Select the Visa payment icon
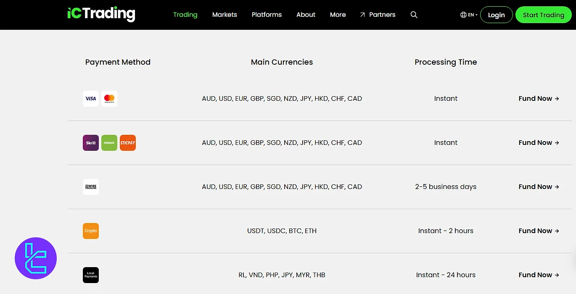The height and width of the screenshot is (294, 576). pos(90,98)
